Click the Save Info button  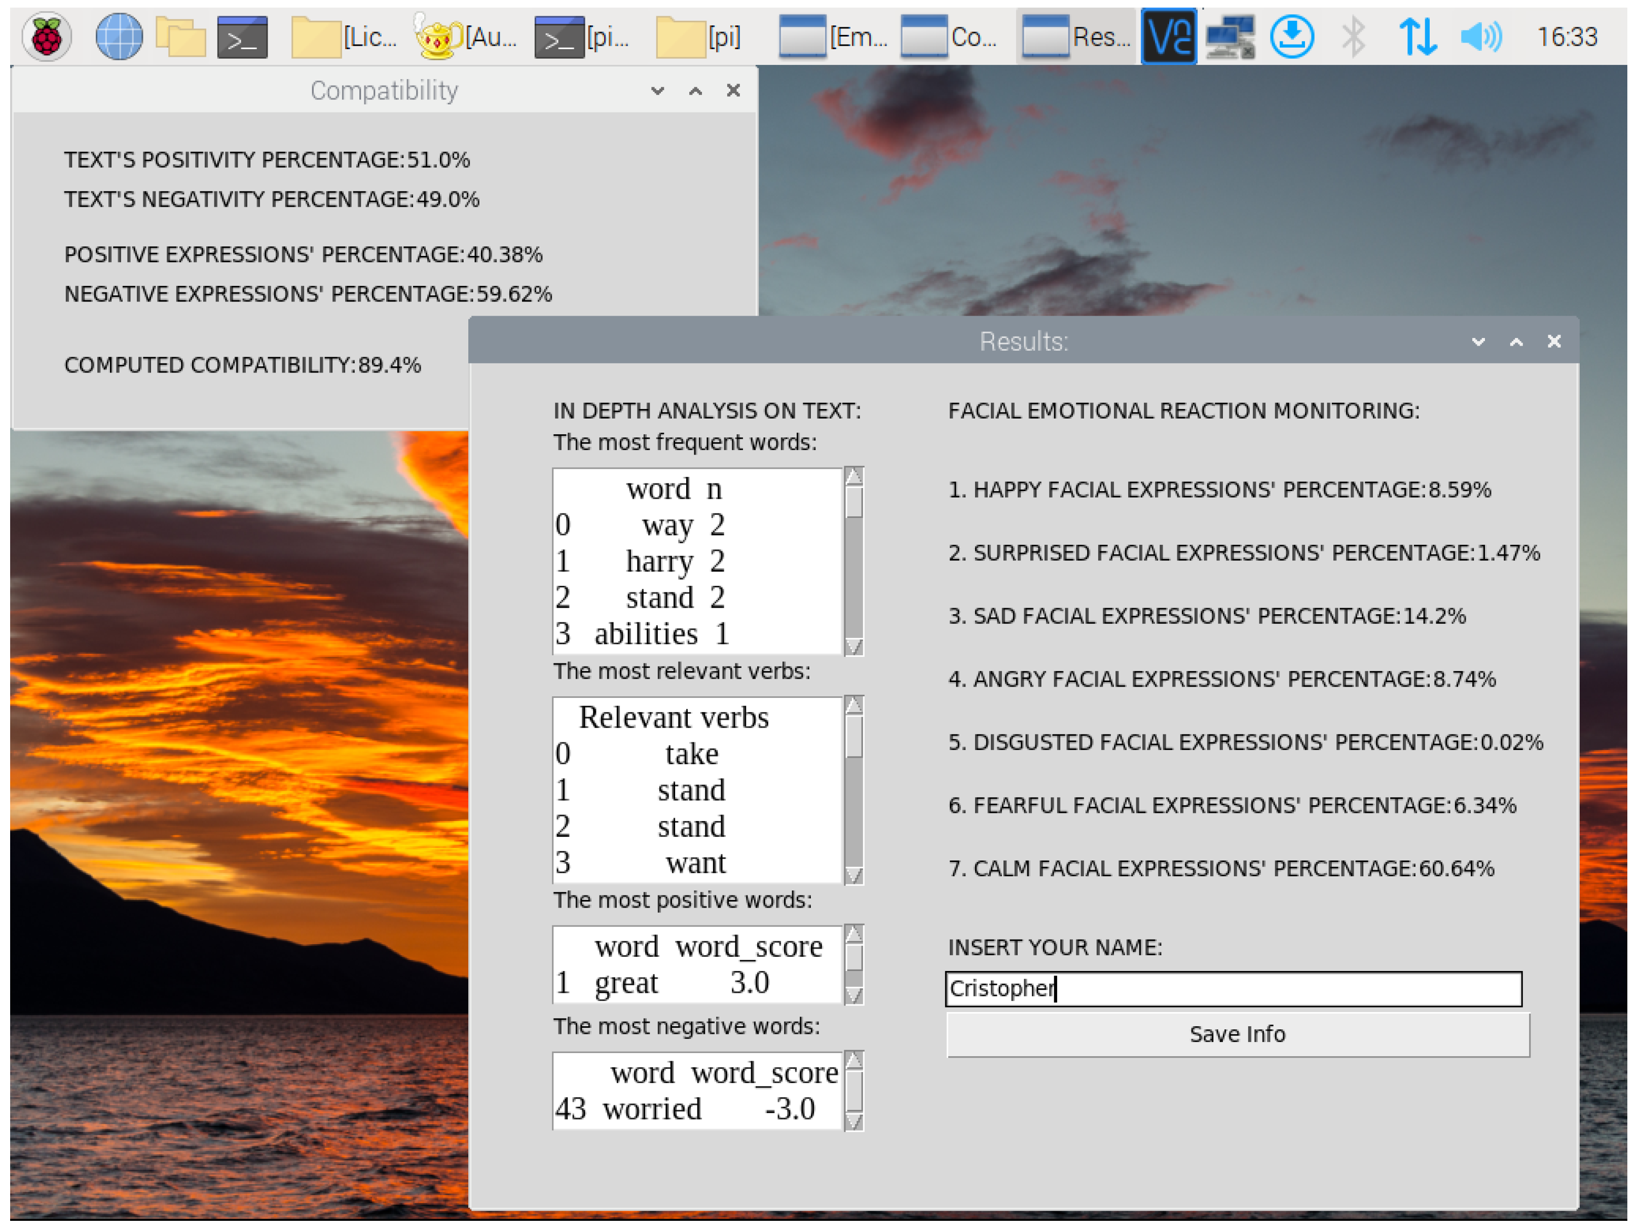[1238, 1034]
